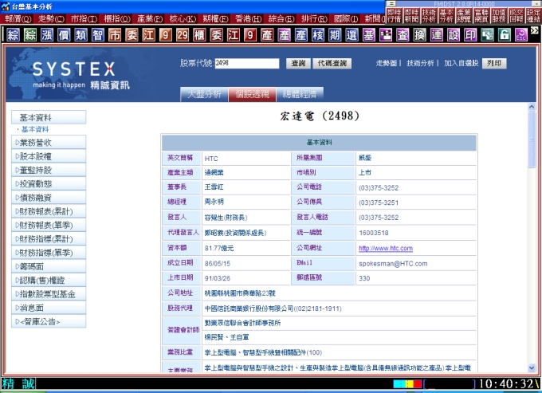Click the spokesman@HTC.com text
The width and height of the screenshot is (542, 393).
tap(393, 264)
